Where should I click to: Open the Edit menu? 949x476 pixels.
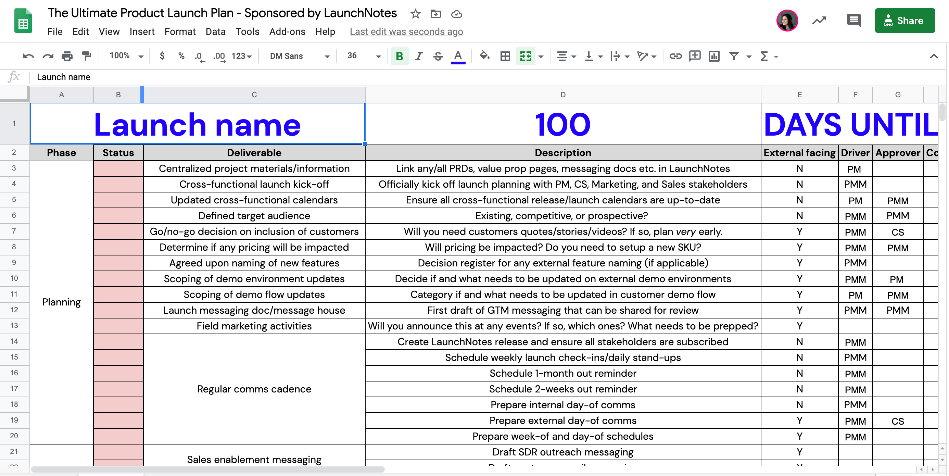click(x=80, y=32)
